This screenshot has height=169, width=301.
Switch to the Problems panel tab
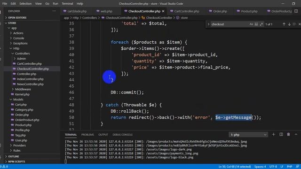[87, 135]
